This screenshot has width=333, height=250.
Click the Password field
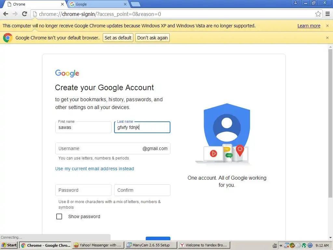click(83, 190)
